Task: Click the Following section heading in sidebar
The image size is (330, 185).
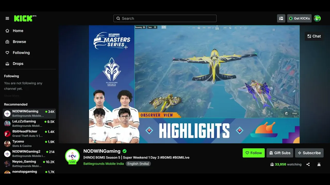Action: (x=11, y=76)
